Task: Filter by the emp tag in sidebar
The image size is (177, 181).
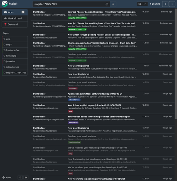Action: click(15, 39)
